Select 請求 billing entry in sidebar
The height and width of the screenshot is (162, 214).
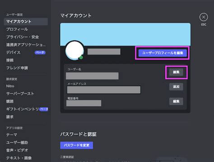tap(26, 117)
